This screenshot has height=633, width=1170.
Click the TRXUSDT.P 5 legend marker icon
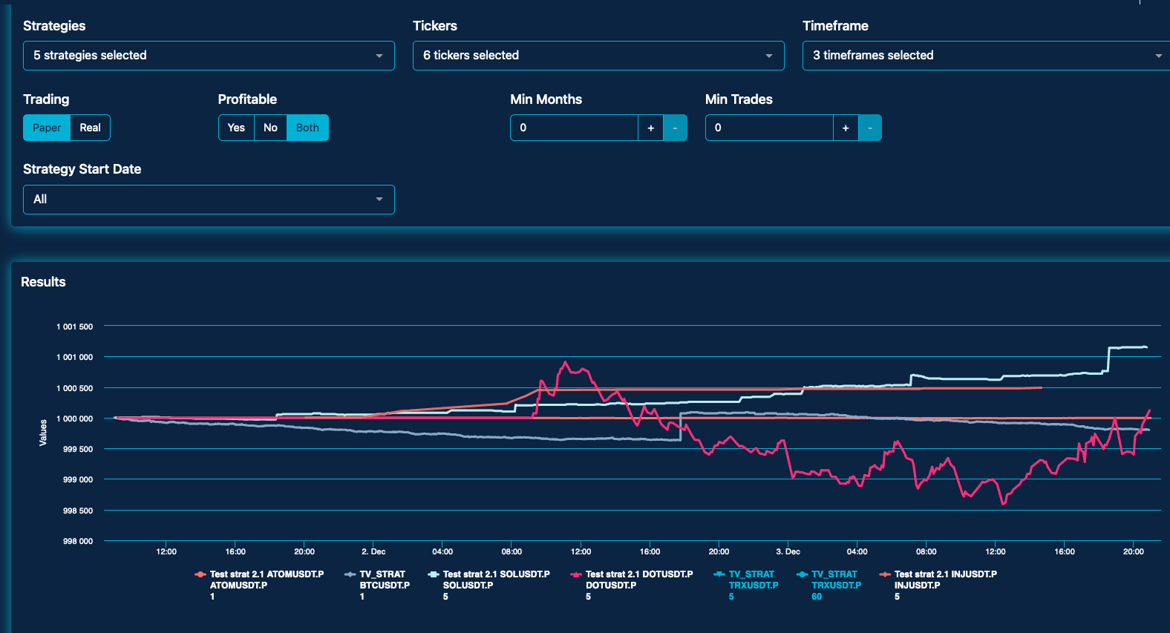coord(719,574)
